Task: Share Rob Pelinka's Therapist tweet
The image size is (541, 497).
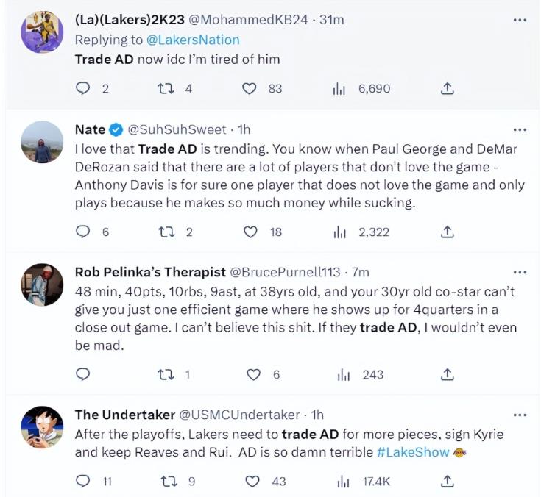Action: coord(447,374)
